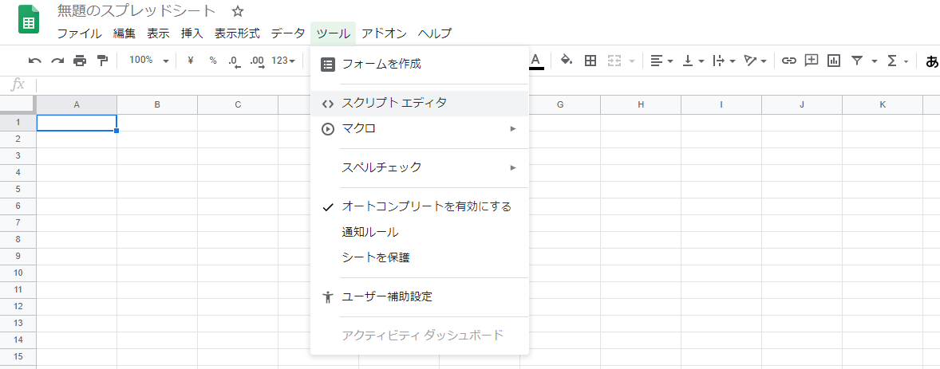Select row 5 header
940x369 pixels.
coord(18,189)
